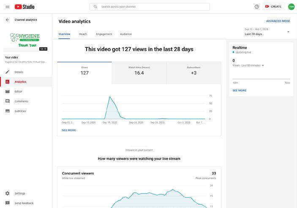This screenshot has width=297, height=208.
Task: Open ADVANCED MODE link
Action: coord(278,21)
